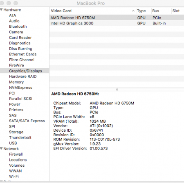This screenshot has height=183, width=184.
Task: Select Firewall under Network
Action: [16, 154]
